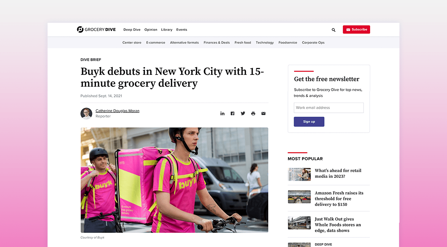Open the Amazon Fresh threshold article thumbnail
The width and height of the screenshot is (447, 247).
pos(299,197)
